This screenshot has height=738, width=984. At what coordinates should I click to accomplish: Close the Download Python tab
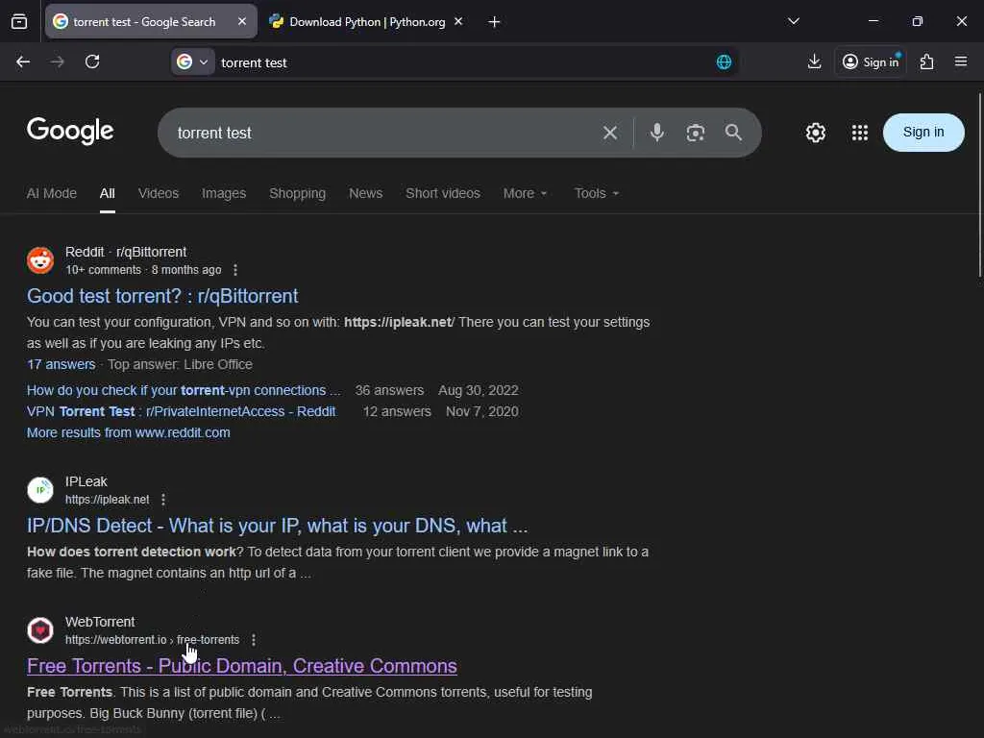click(x=458, y=21)
